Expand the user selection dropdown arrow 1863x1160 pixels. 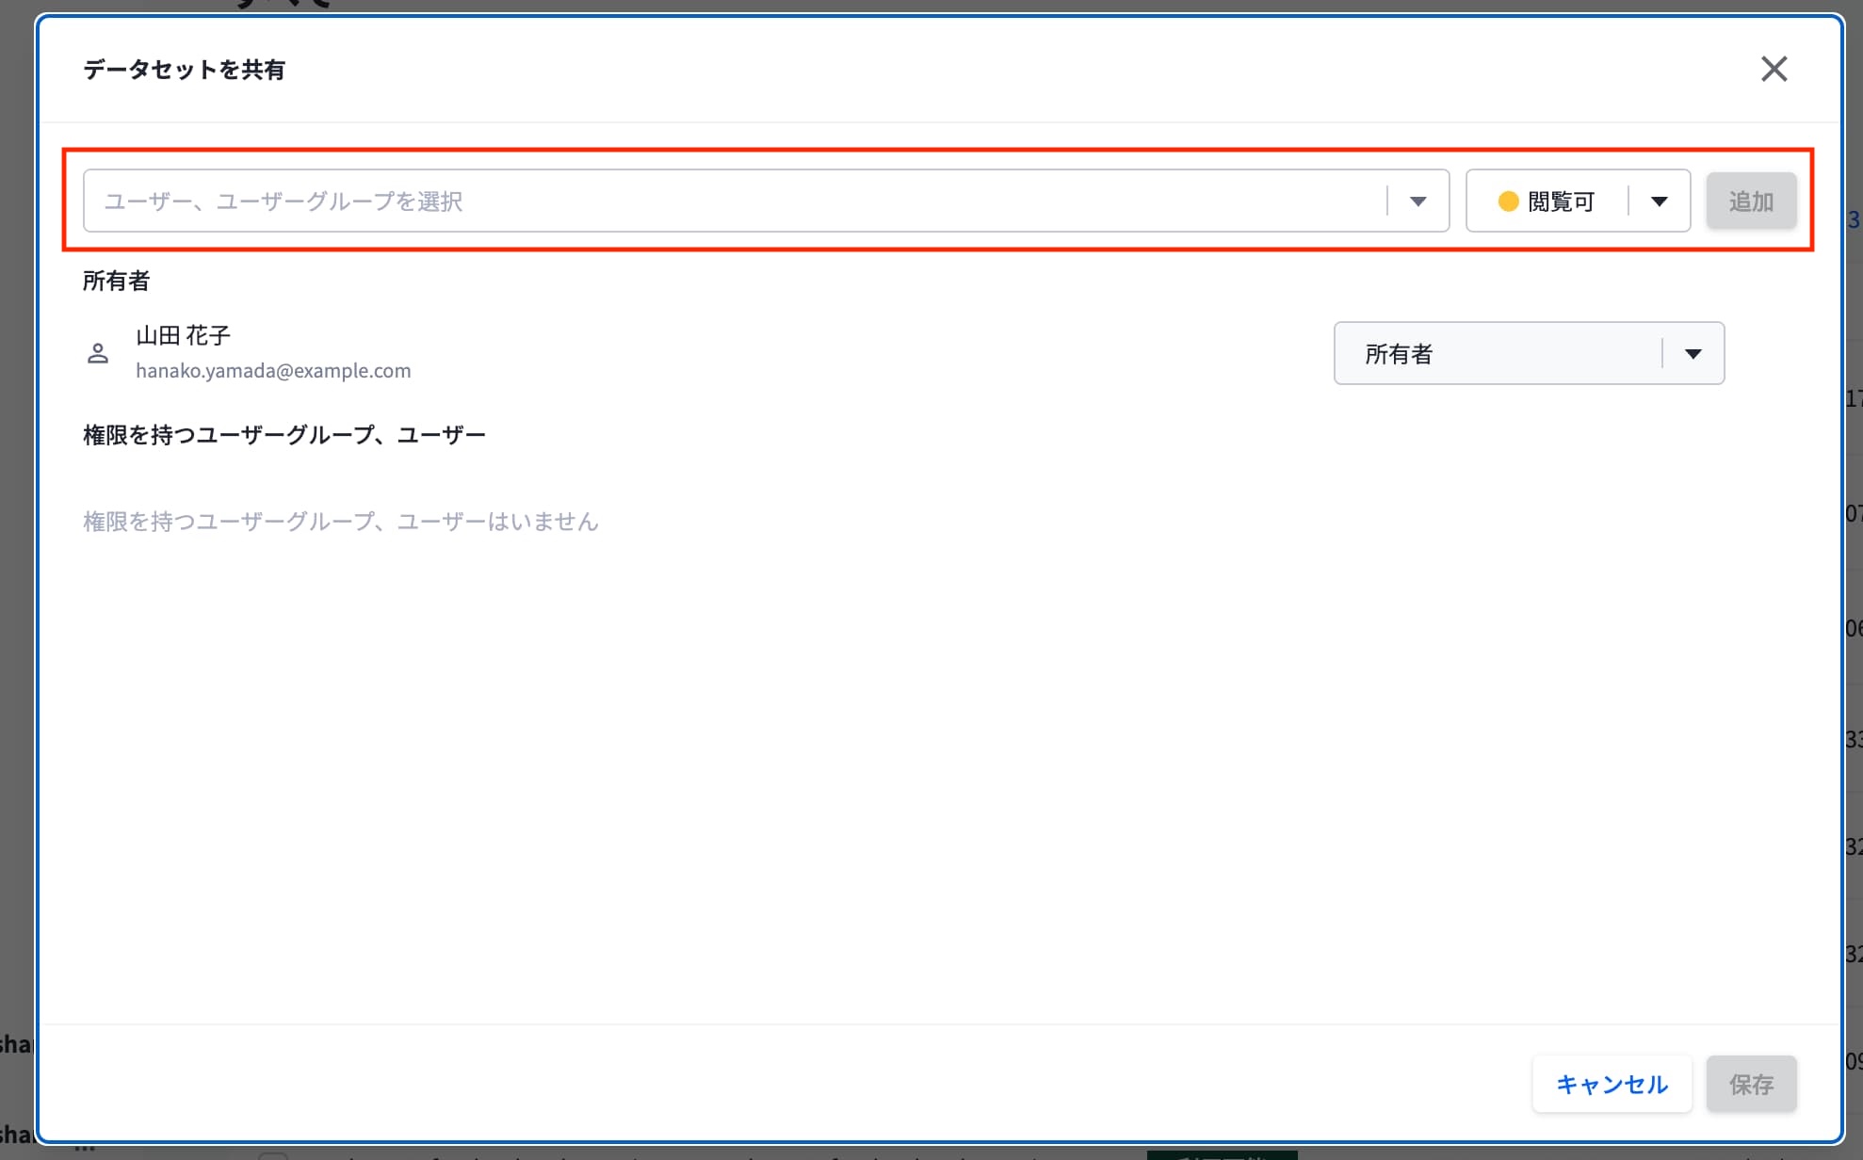click(1417, 201)
